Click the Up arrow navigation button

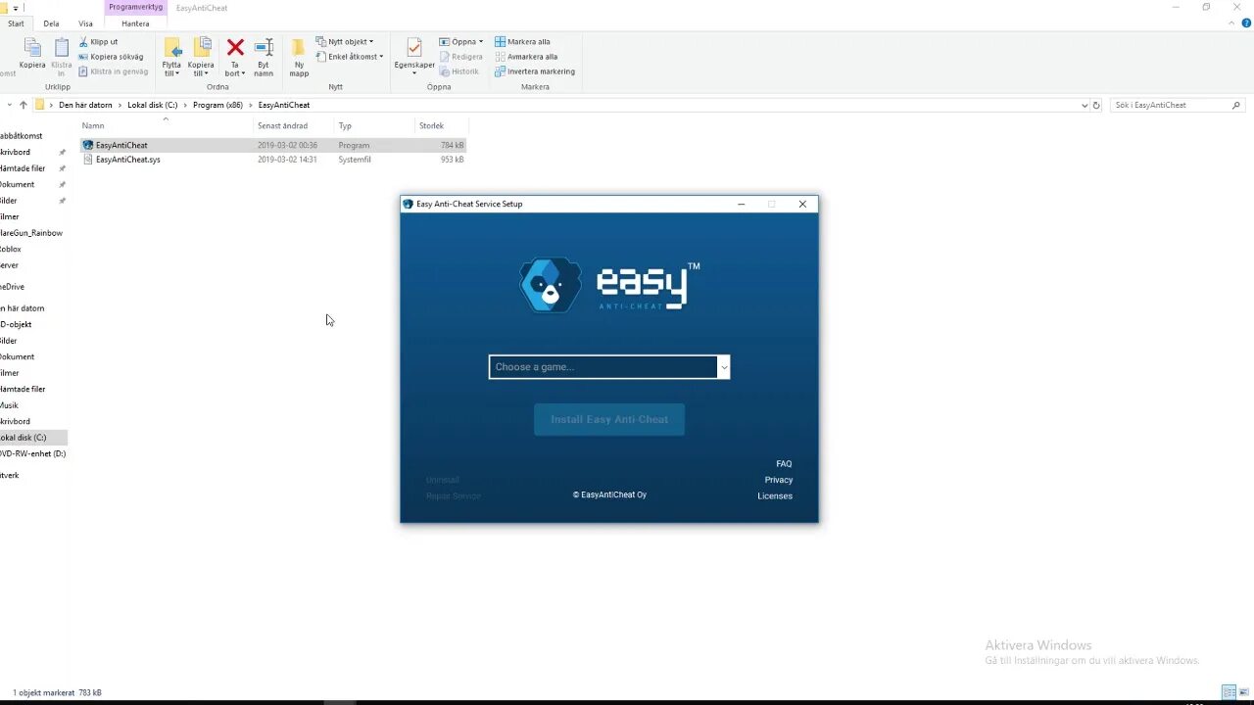(24, 105)
